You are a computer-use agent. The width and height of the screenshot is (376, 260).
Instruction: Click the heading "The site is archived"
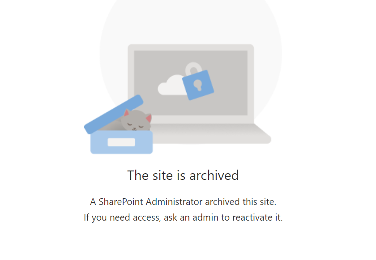point(183,175)
